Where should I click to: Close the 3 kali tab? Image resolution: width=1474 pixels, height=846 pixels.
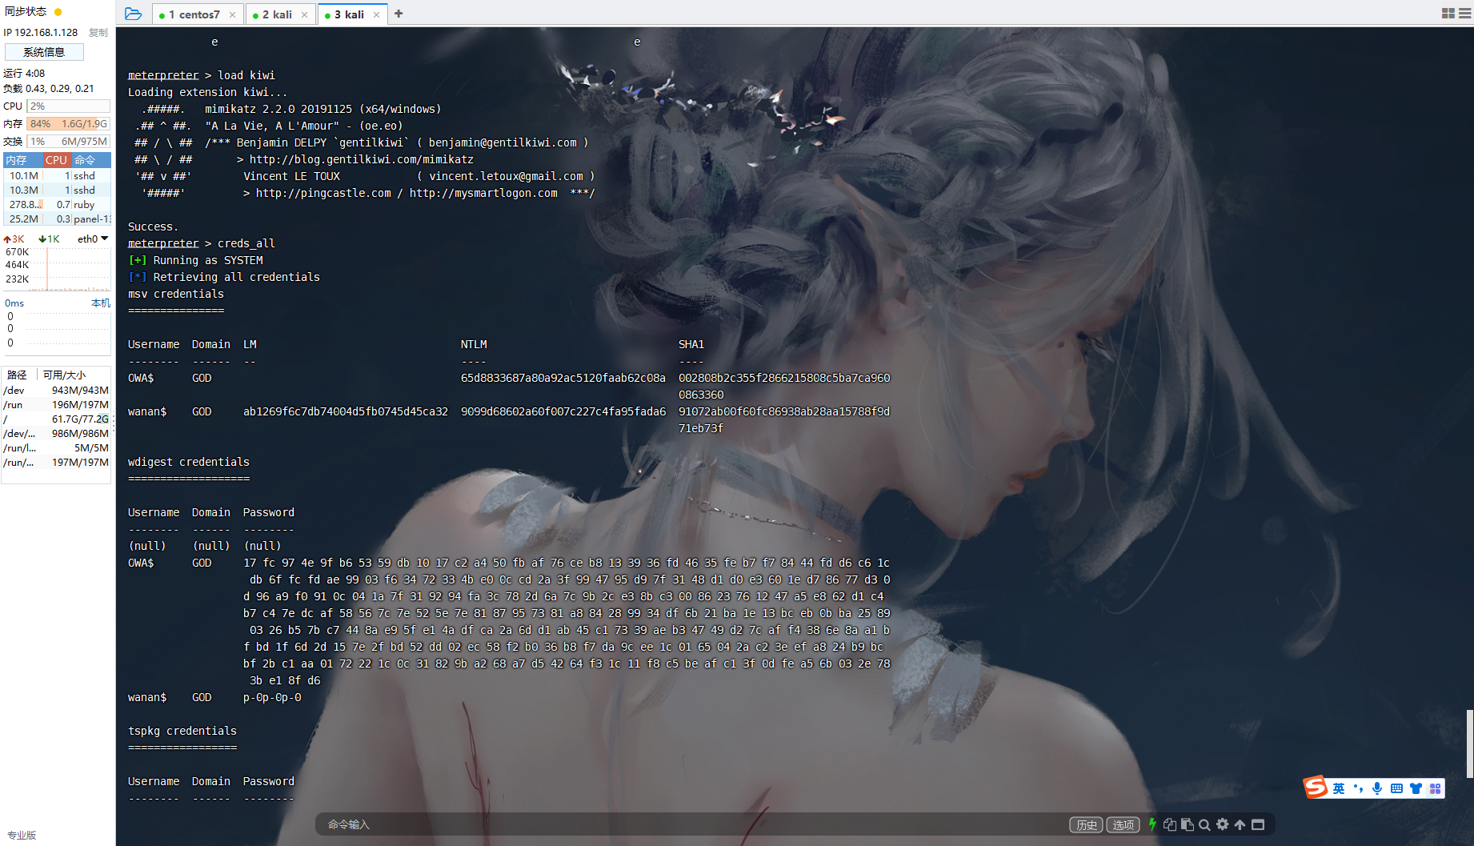coord(376,14)
